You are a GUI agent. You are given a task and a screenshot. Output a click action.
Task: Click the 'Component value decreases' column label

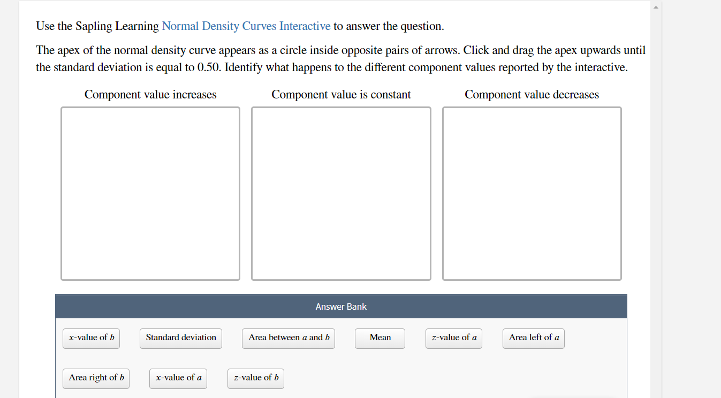tap(532, 94)
